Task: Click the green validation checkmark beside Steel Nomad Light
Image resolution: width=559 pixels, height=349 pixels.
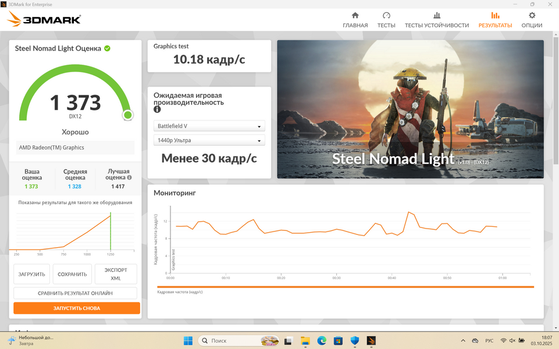Action: (x=107, y=48)
